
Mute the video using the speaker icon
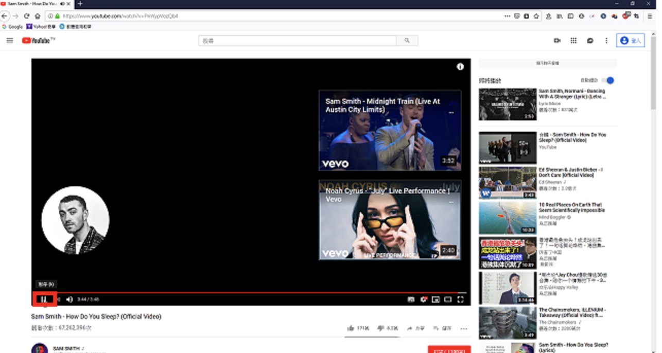(x=69, y=299)
